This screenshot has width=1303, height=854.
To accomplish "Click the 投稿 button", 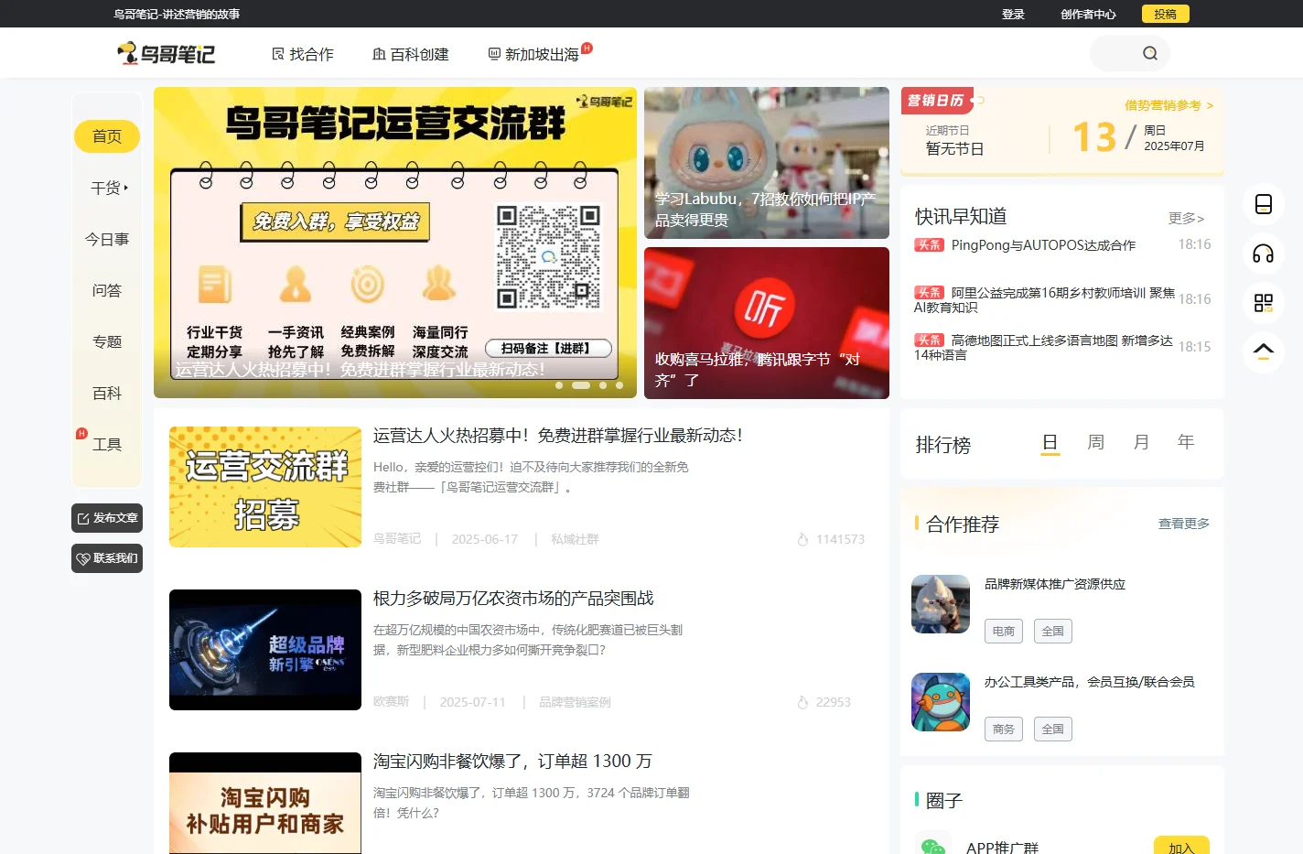I will point(1166,14).
